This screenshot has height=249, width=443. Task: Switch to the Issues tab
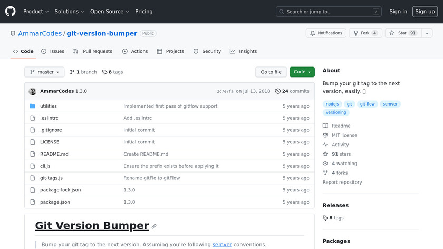(x=53, y=51)
